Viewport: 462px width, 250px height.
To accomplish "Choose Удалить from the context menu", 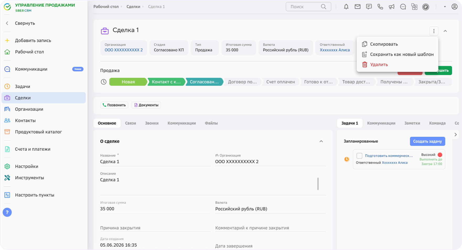I will click(397, 65).
